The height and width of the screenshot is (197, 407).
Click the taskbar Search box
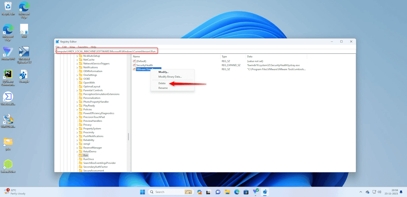172,192
